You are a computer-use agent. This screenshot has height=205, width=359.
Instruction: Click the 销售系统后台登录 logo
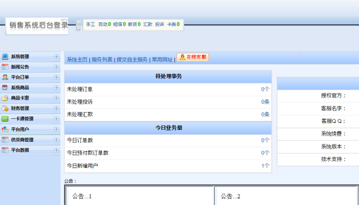37,26
